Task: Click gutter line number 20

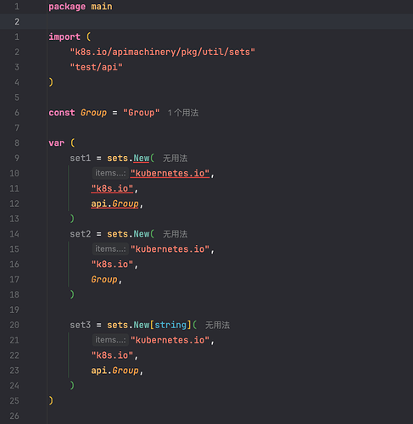Action: 14,325
